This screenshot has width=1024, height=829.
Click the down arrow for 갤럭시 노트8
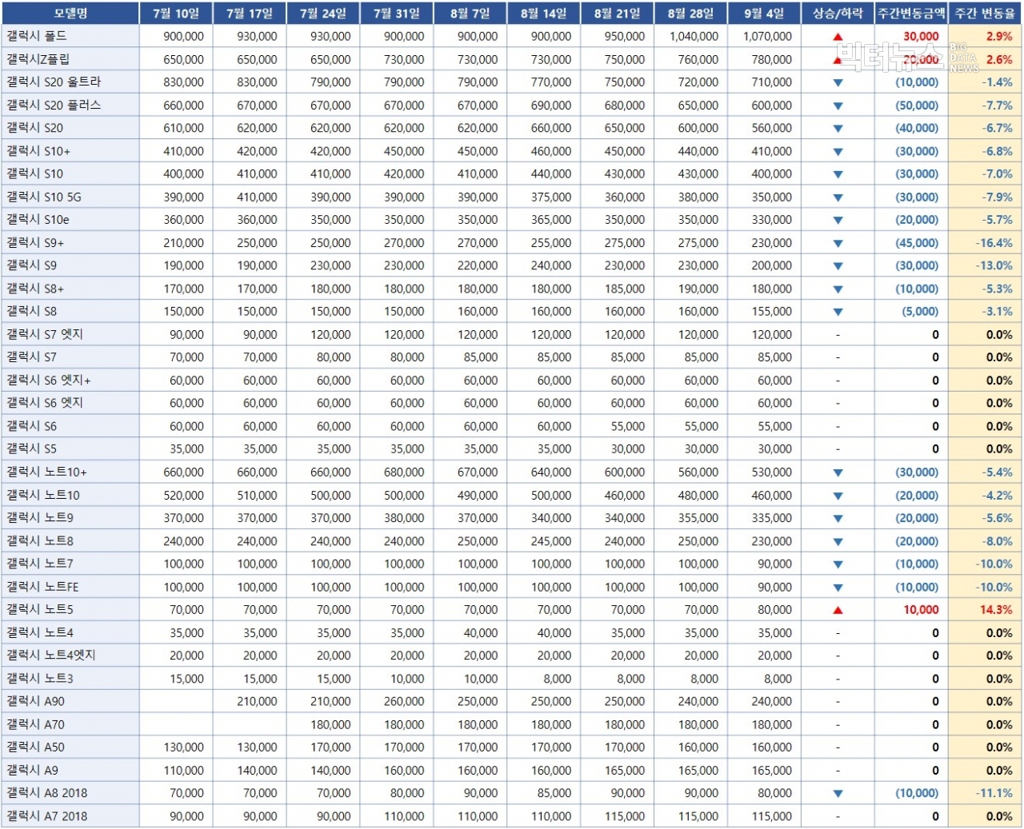pos(838,541)
